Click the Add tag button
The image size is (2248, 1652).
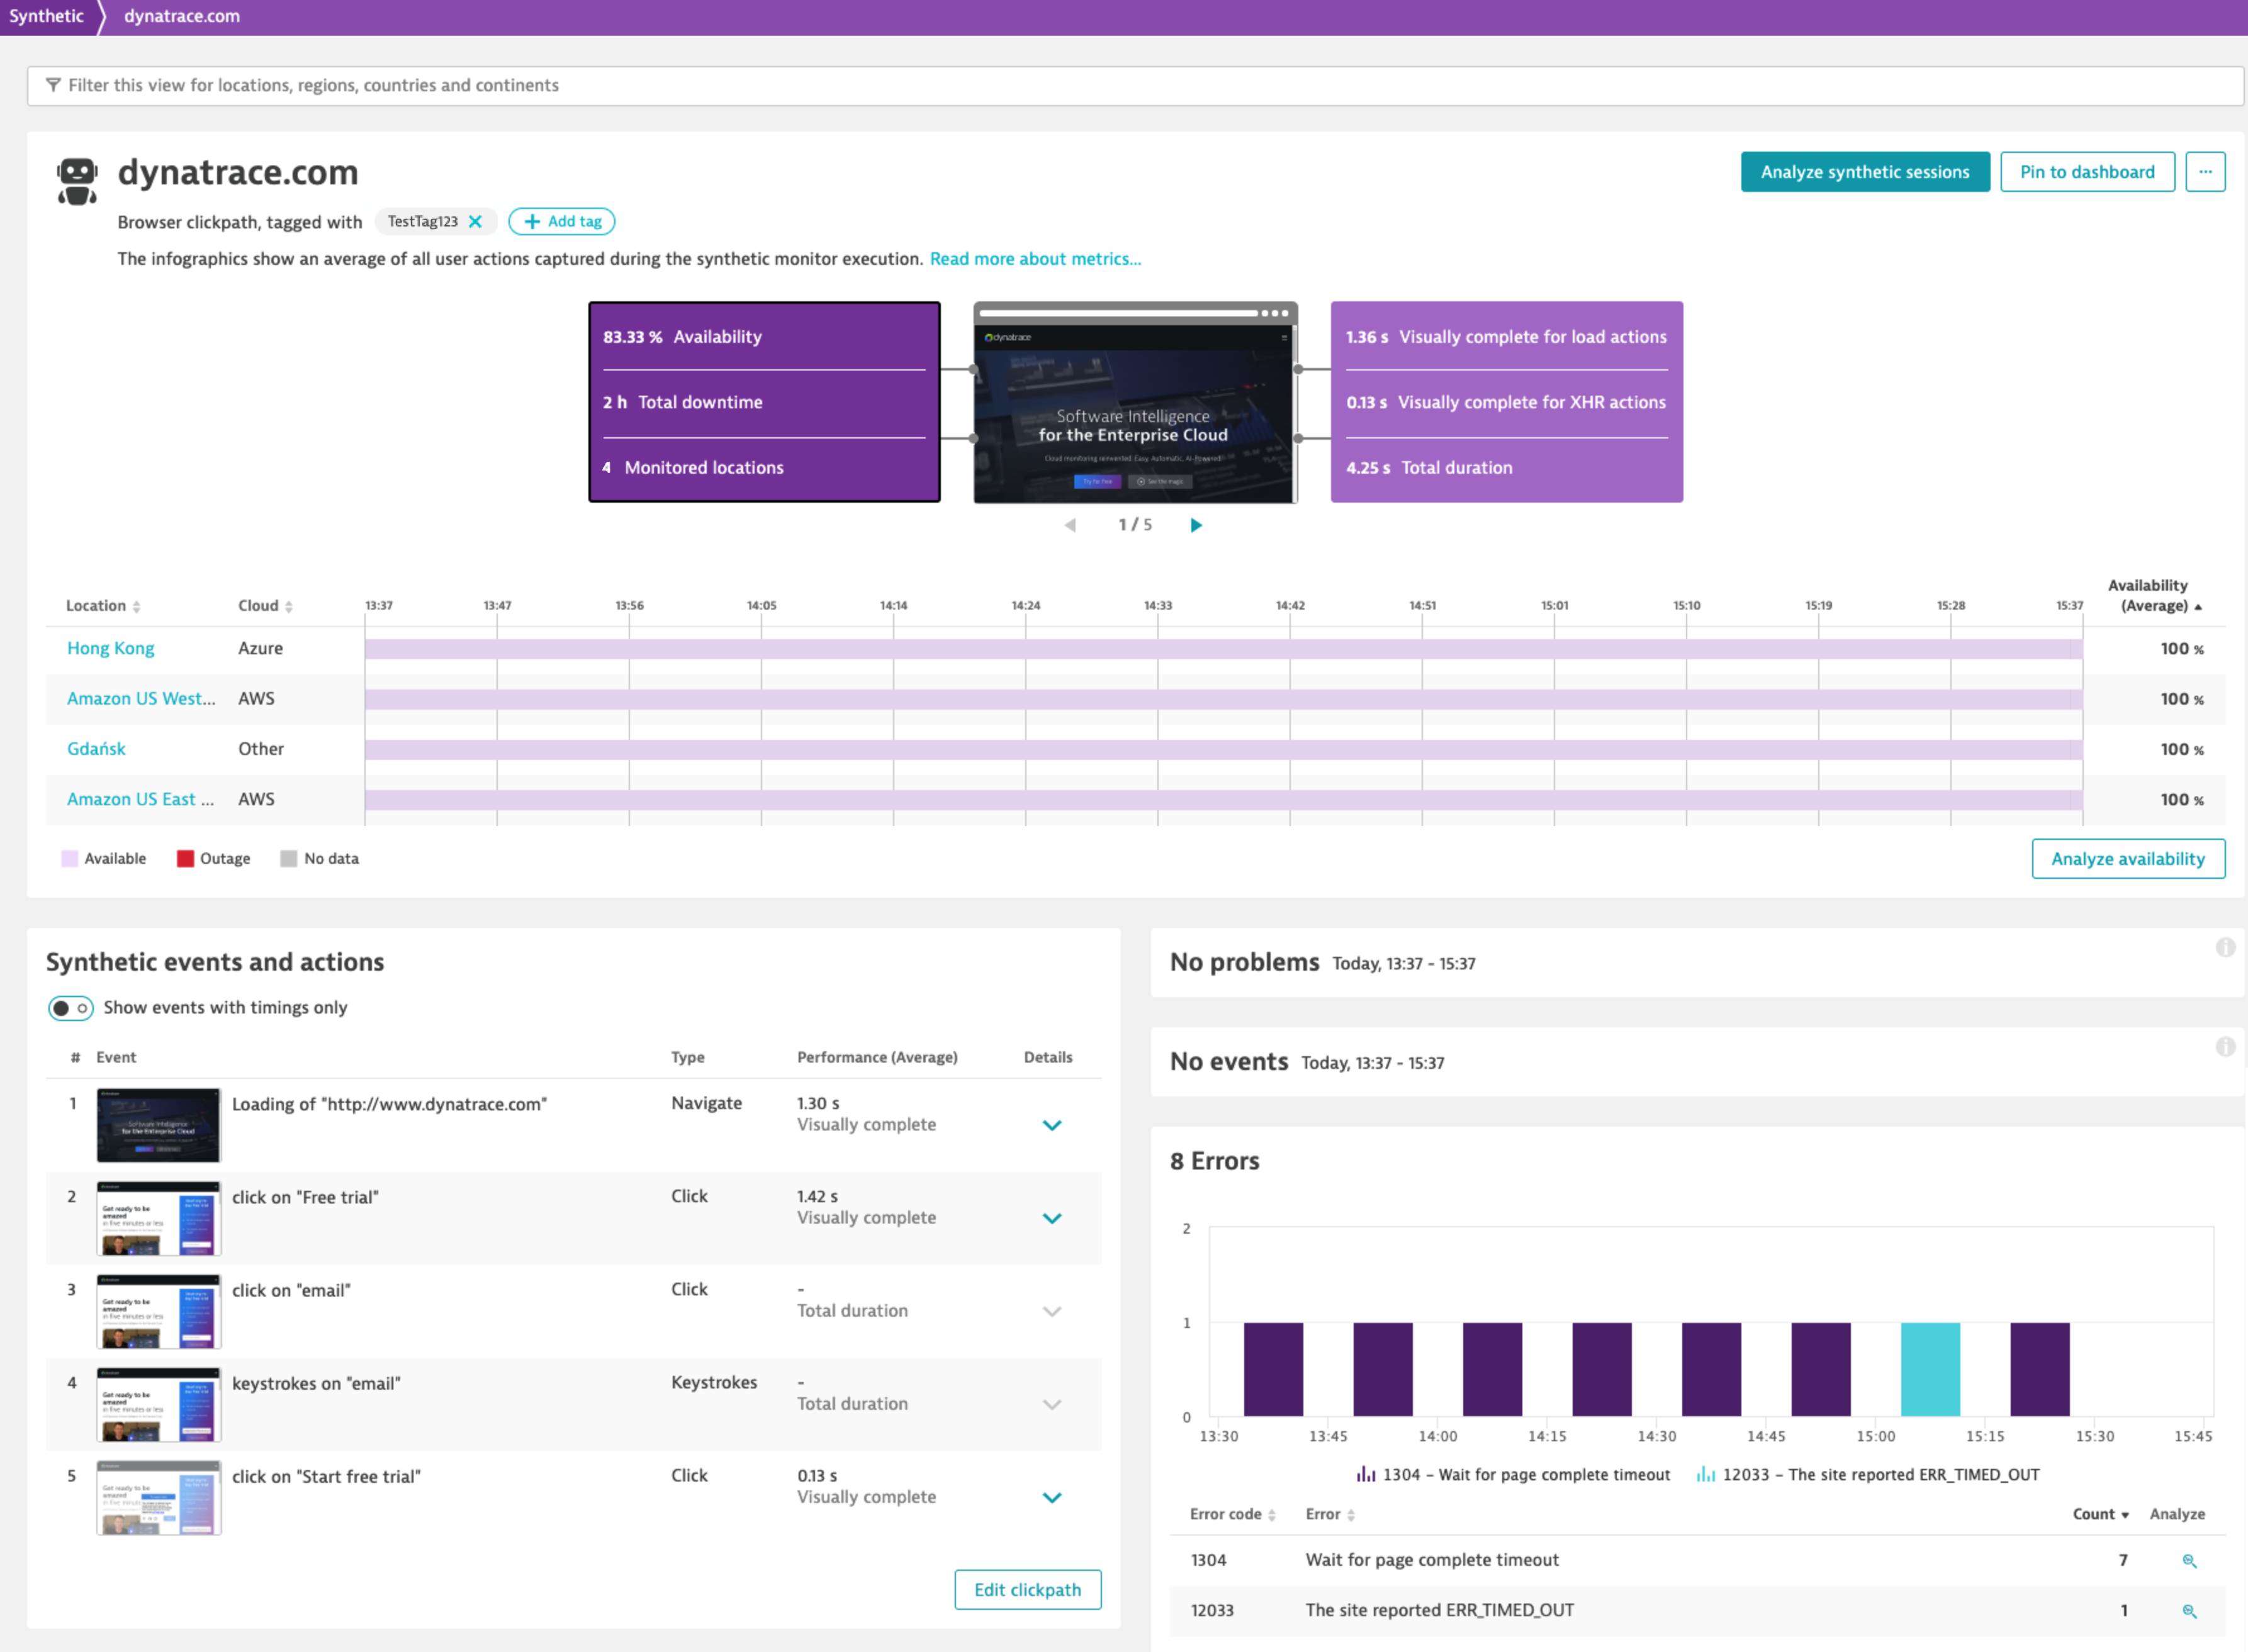[x=562, y=222]
